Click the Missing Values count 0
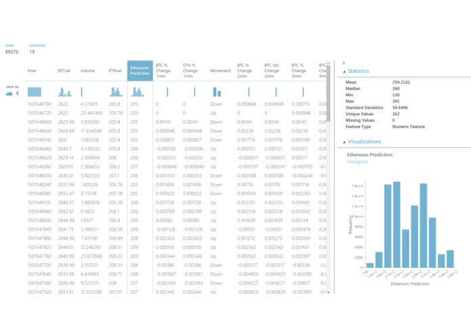471x335 pixels. point(394,120)
